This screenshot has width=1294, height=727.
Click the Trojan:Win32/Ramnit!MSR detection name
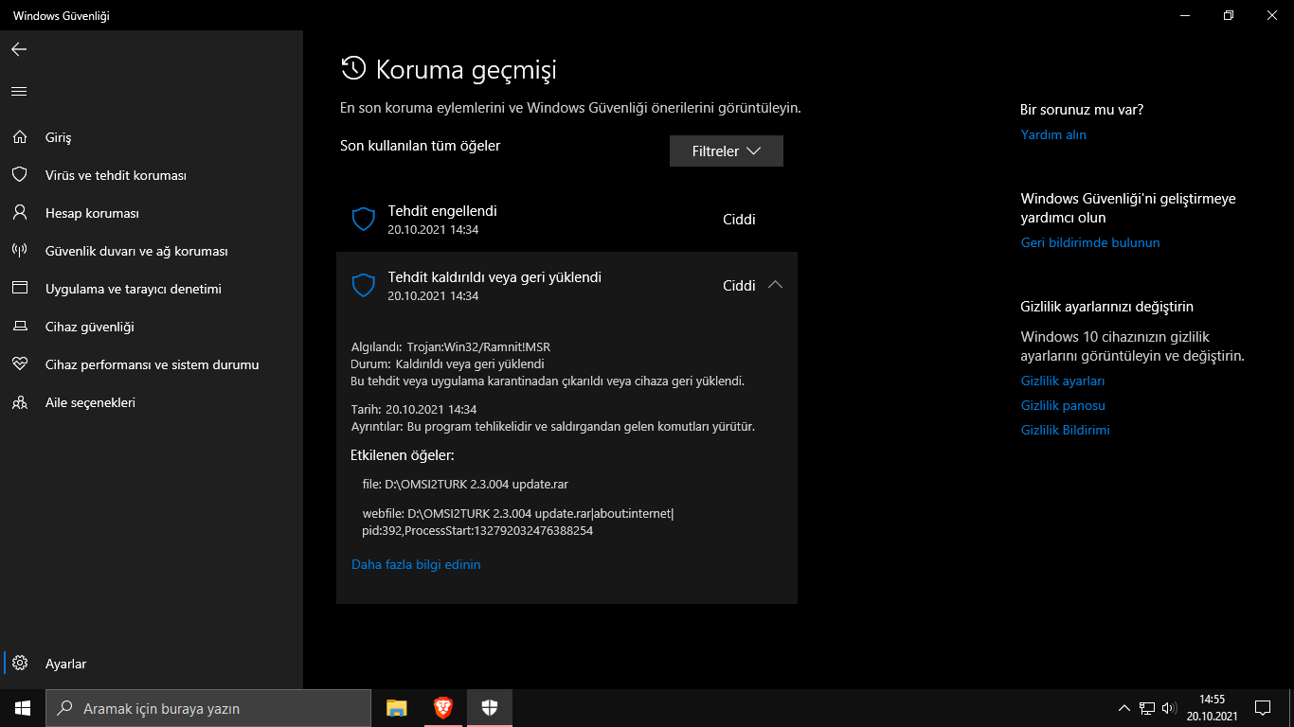(x=478, y=346)
